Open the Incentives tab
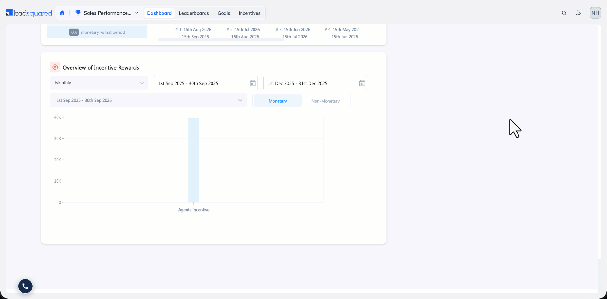Screen dimensions: 607x299 [x=249, y=13]
